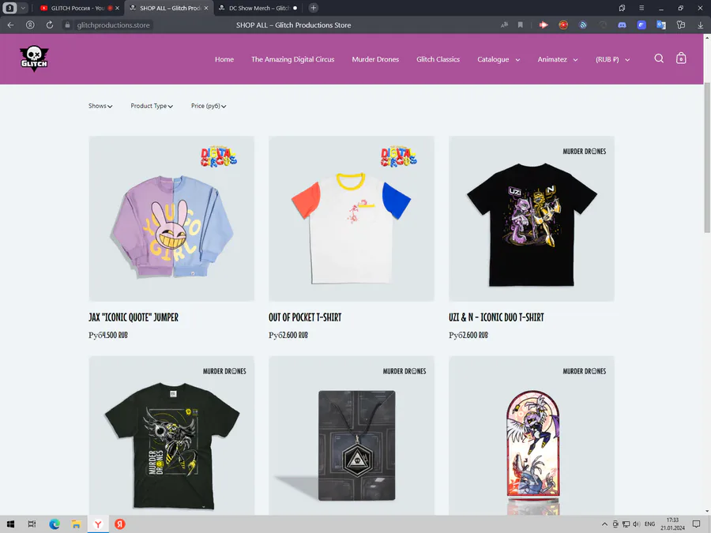This screenshot has width=711, height=533.
Task: Click the volume icon in system tray
Action: (636, 524)
